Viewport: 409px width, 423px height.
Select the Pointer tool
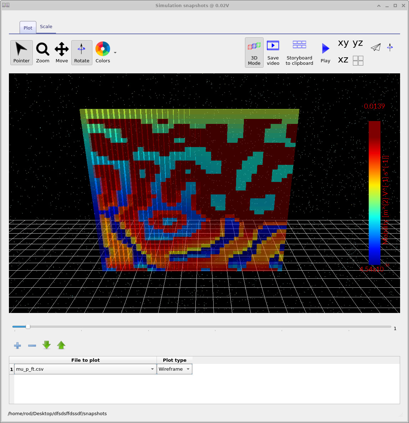point(21,52)
